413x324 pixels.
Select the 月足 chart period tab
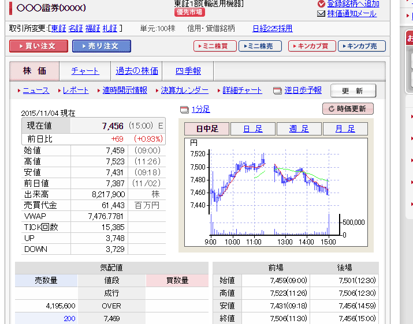(345, 129)
